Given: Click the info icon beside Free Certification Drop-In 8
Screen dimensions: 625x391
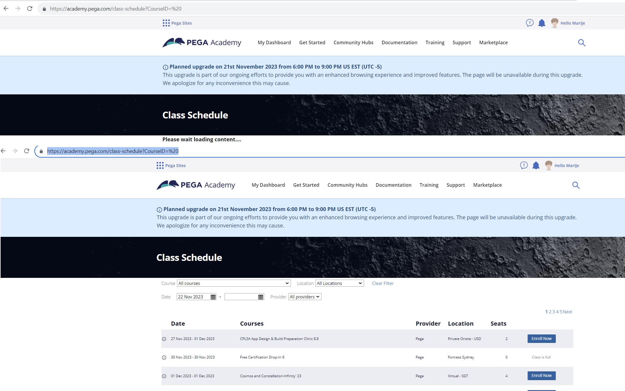Looking at the screenshot, I should click(x=164, y=357).
